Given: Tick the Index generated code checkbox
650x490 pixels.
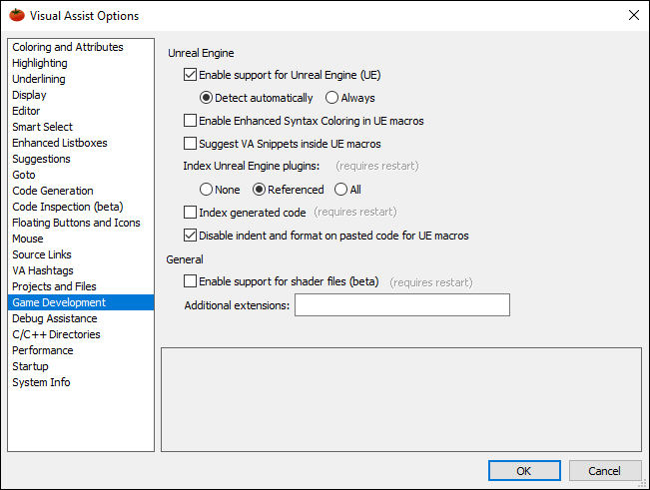Looking at the screenshot, I should pos(191,213).
